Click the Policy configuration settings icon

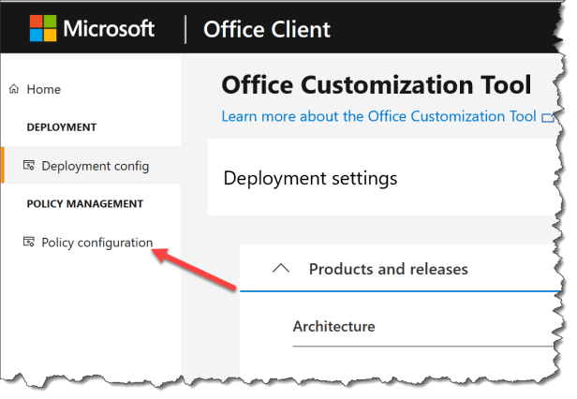[x=29, y=242]
